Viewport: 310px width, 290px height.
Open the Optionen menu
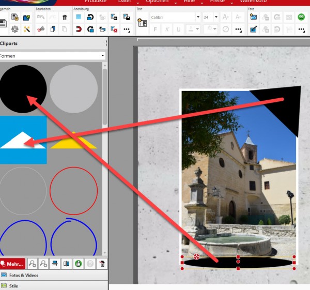point(157,2)
